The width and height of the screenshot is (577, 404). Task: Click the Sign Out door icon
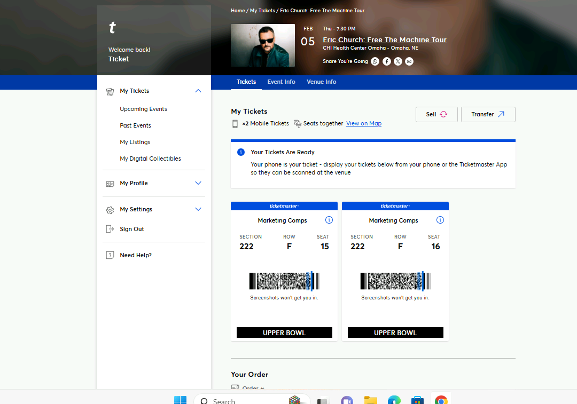click(x=110, y=229)
